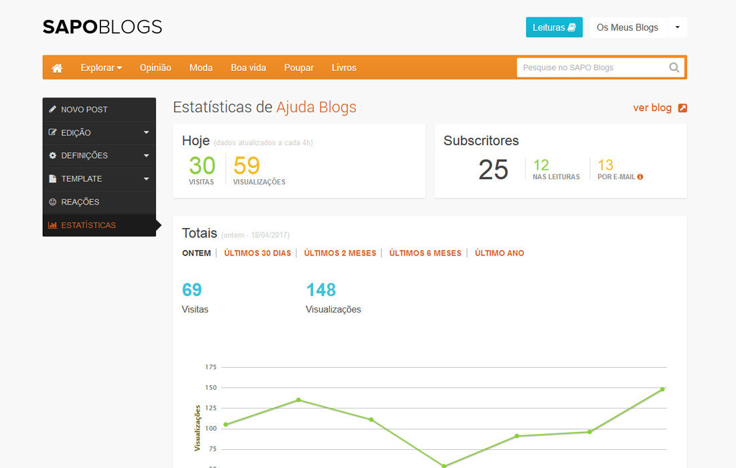Open the Explorar dropdown menu
The width and height of the screenshot is (736, 468).
(101, 68)
